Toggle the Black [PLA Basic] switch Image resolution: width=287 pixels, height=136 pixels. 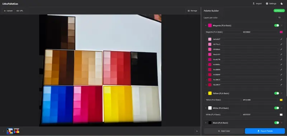pyautogui.click(x=277, y=123)
